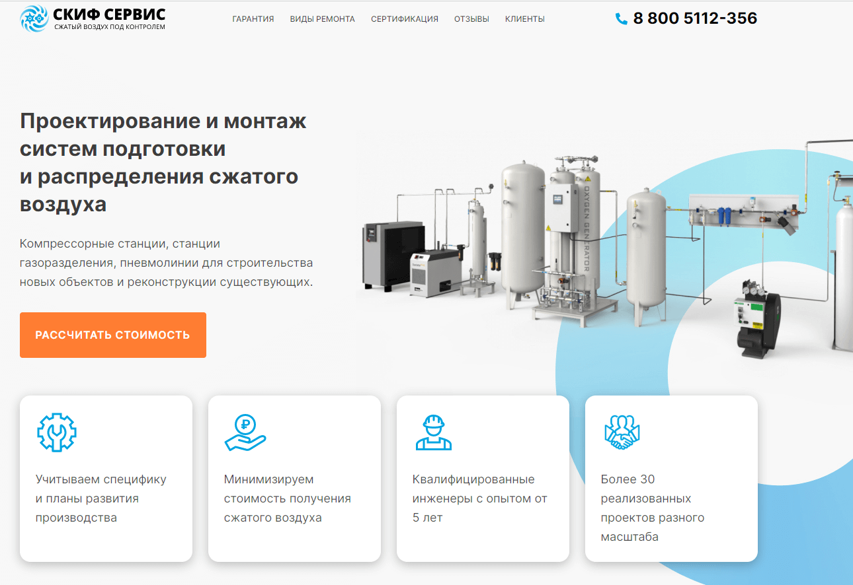Click the blue phone handset icon
The height and width of the screenshot is (585, 853).
point(621,19)
